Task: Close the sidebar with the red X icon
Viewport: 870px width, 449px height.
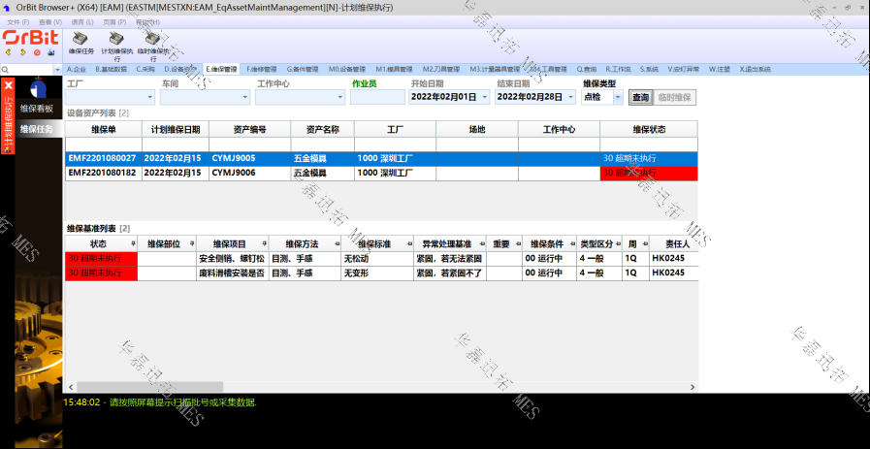Action: coord(8,85)
